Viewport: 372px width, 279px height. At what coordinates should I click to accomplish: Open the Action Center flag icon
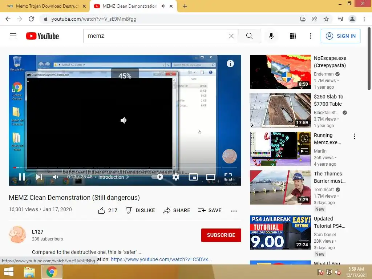tap(320, 272)
